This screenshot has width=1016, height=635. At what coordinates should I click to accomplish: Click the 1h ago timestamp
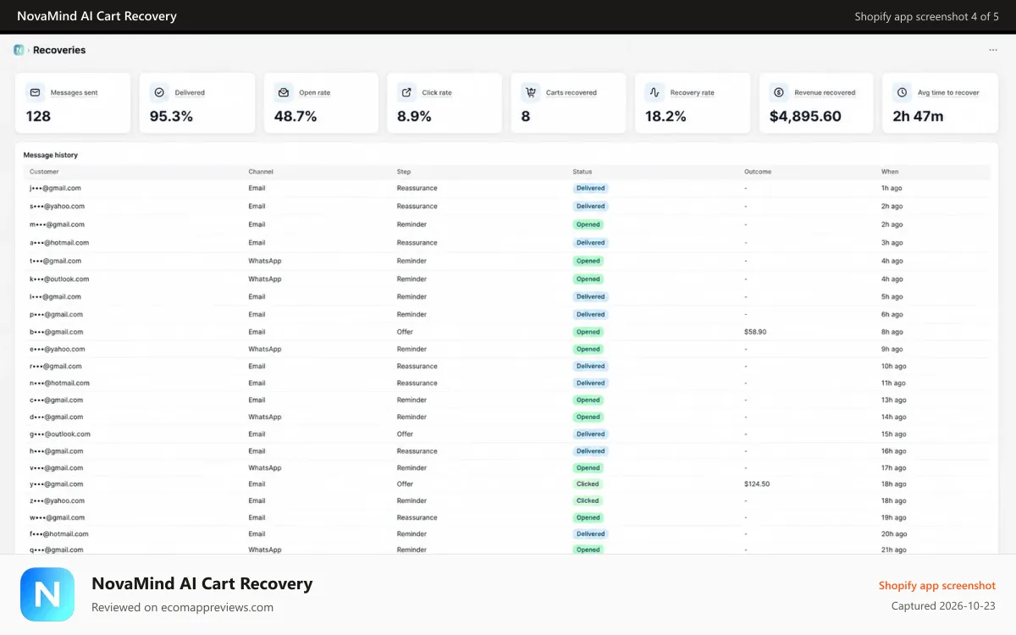coord(891,188)
